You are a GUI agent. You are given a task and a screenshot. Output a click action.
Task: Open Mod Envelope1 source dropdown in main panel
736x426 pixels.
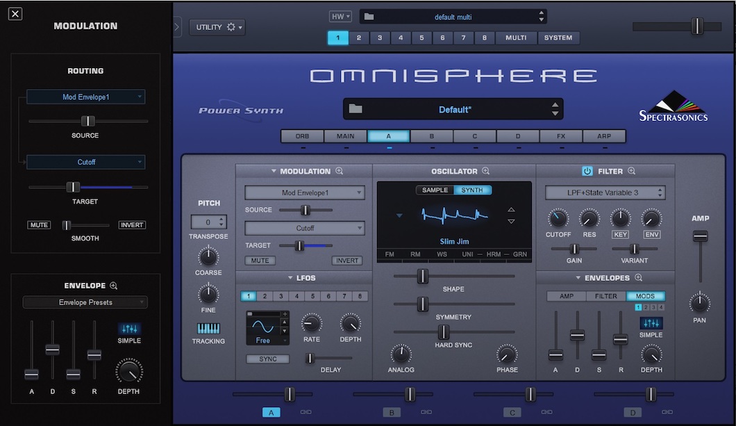pyautogui.click(x=305, y=192)
